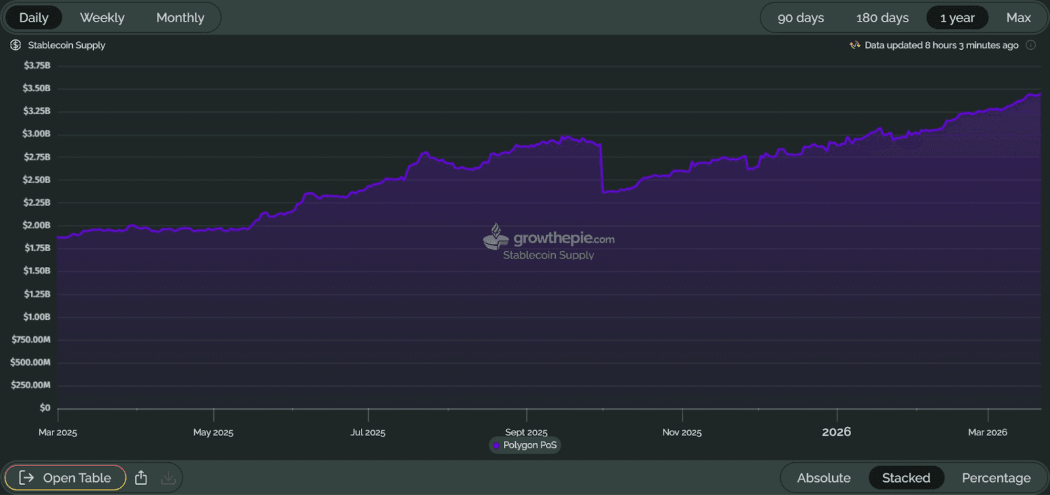Click the purple Polygon PoS legend dot
The image size is (1050, 495).
[x=496, y=446]
